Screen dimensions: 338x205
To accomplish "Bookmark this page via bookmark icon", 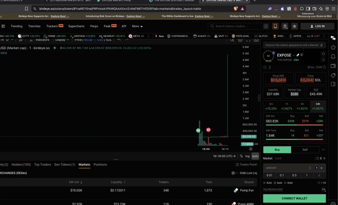I will [x=26, y=8].
